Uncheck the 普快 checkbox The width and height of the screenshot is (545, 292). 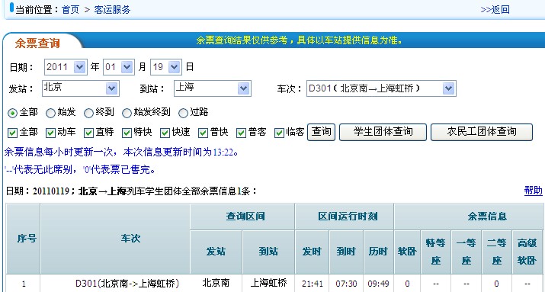[x=203, y=133]
